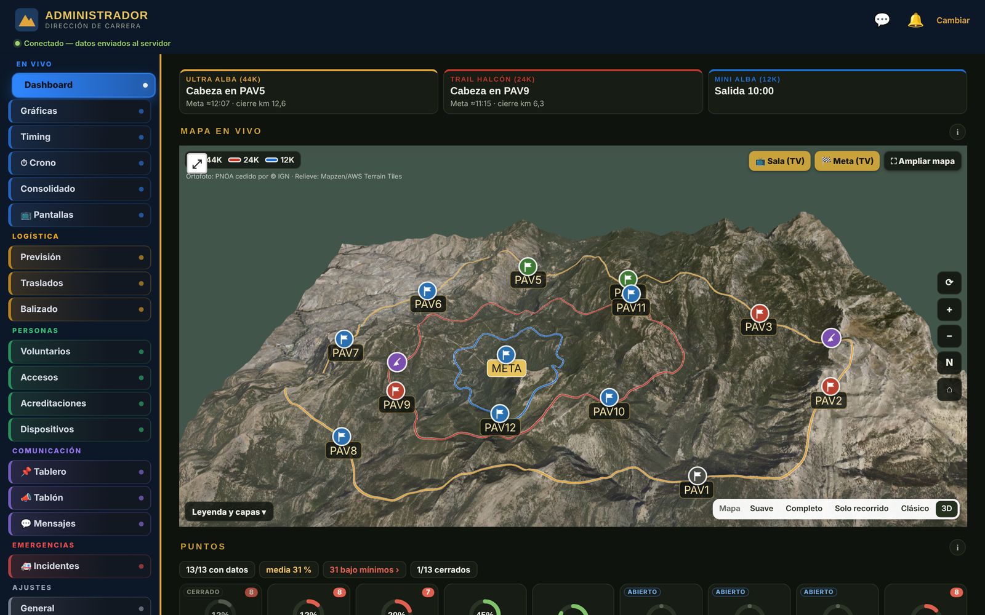This screenshot has width=985, height=615.
Task: Open Mini Alba (12K) race card
Action: [837, 92]
